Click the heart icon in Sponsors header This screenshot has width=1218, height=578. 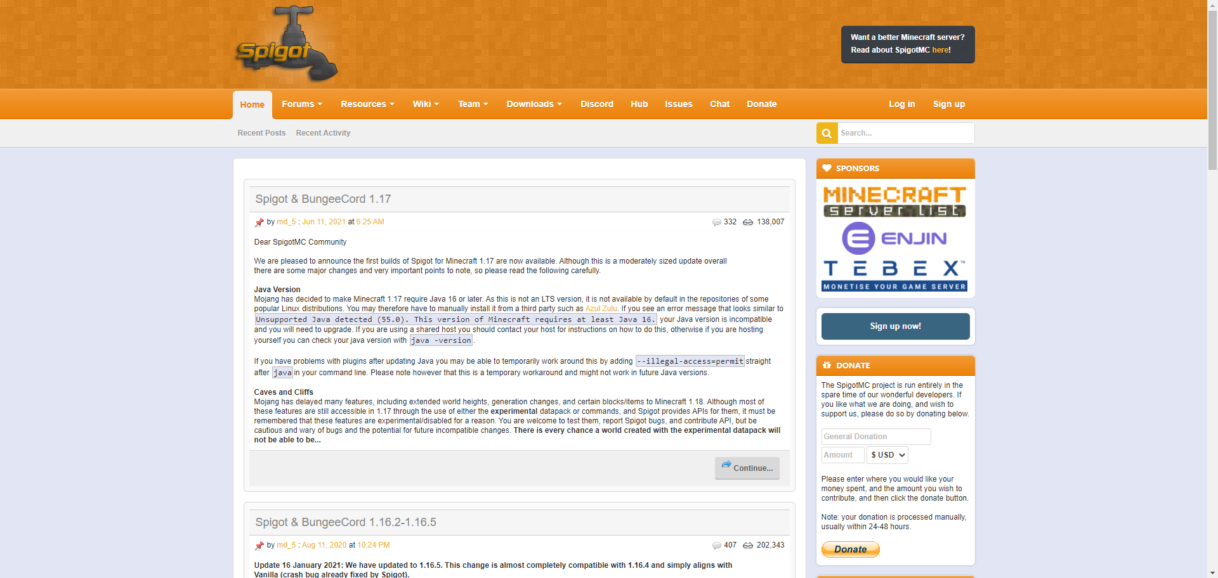click(827, 169)
